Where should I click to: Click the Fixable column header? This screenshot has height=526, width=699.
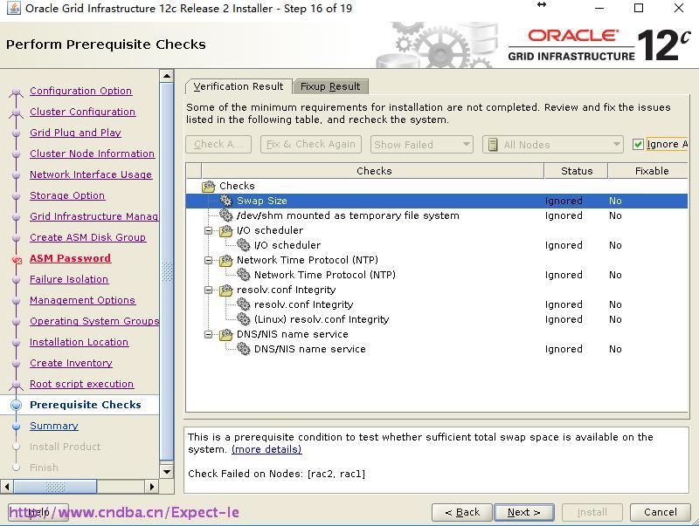tap(648, 171)
